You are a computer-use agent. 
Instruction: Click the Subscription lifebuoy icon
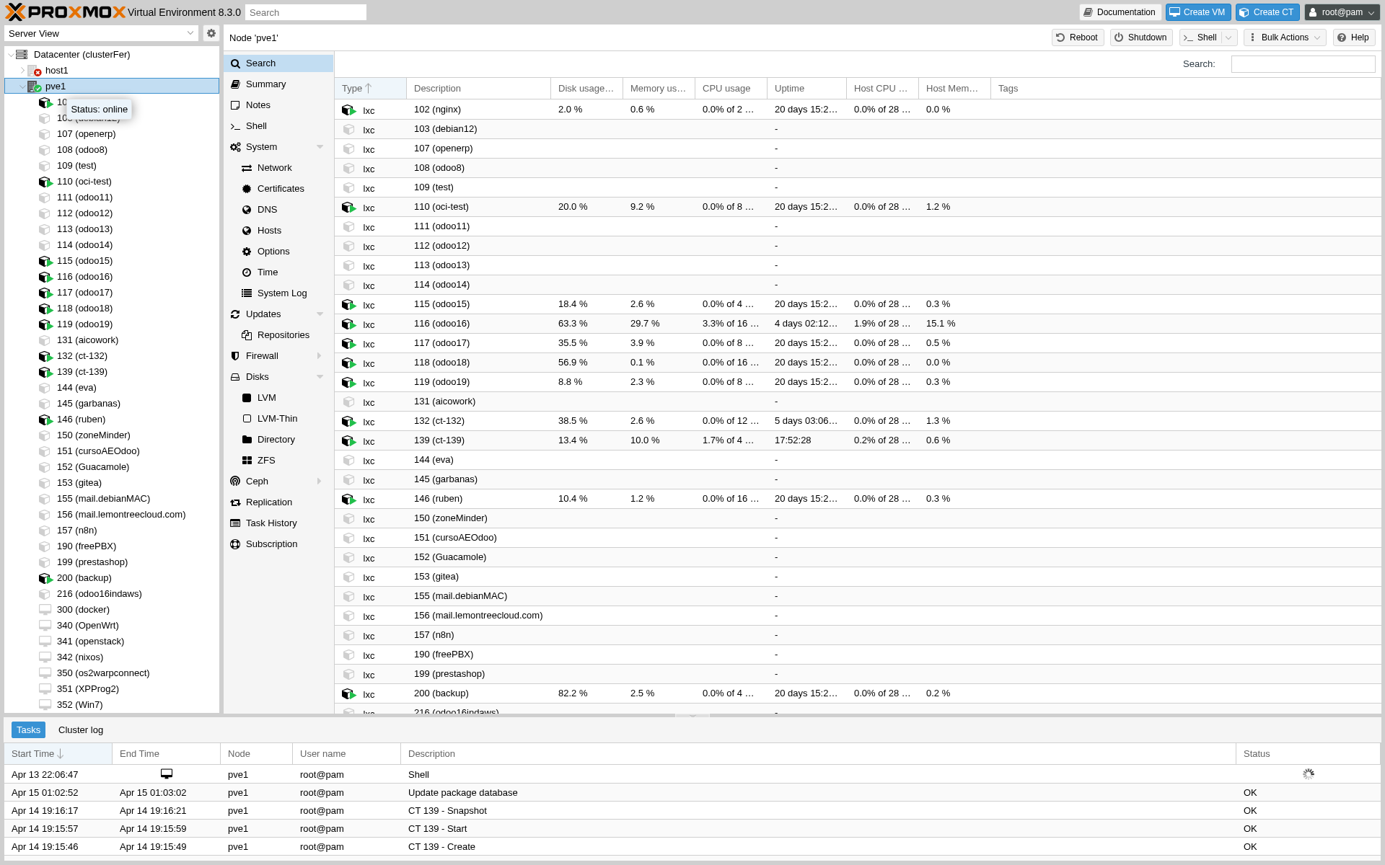235,544
